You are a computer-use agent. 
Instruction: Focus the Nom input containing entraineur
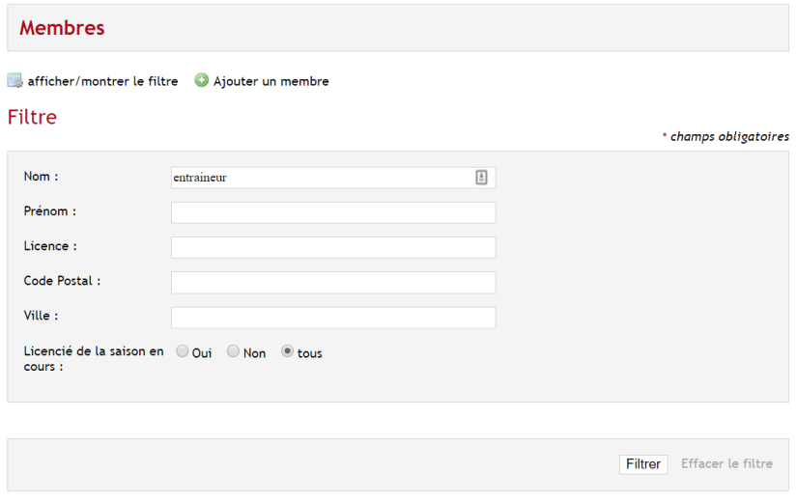(333, 178)
